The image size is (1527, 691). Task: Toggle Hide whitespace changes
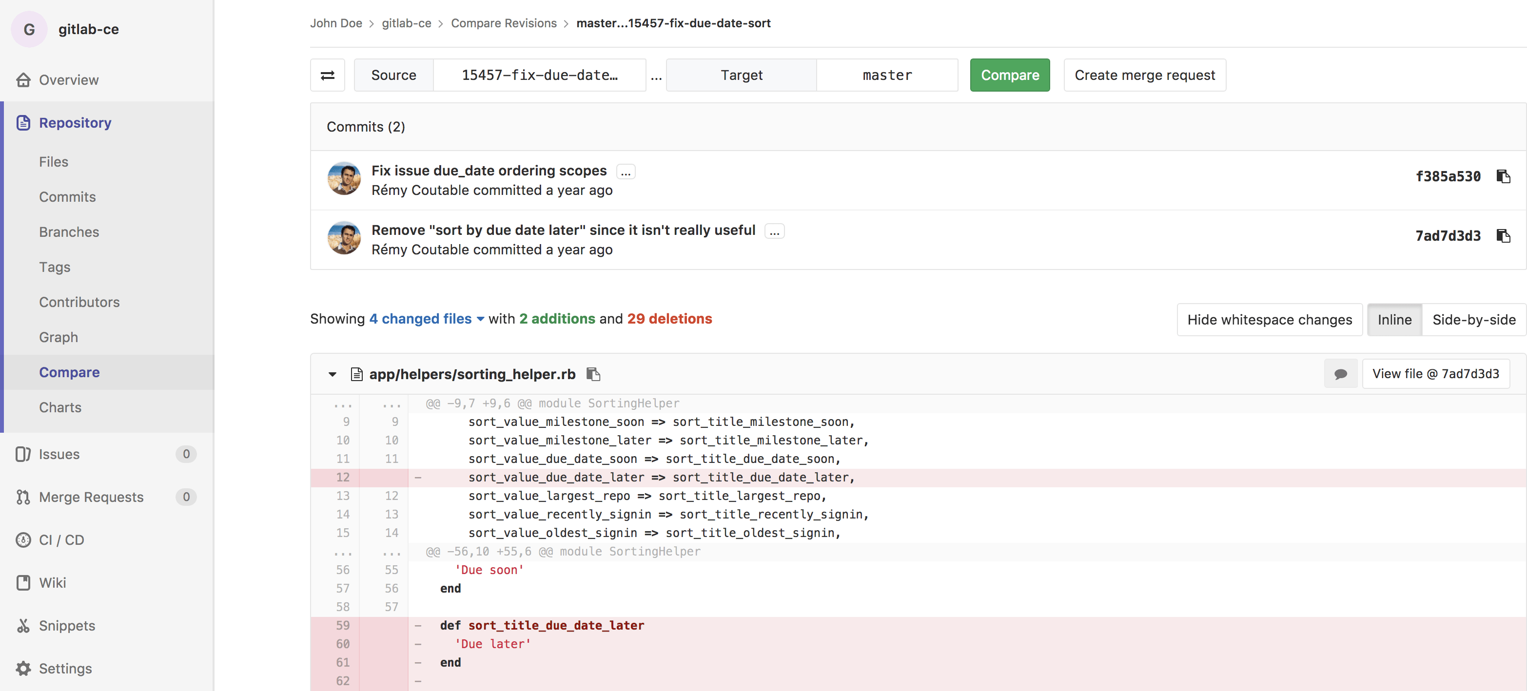click(x=1269, y=320)
